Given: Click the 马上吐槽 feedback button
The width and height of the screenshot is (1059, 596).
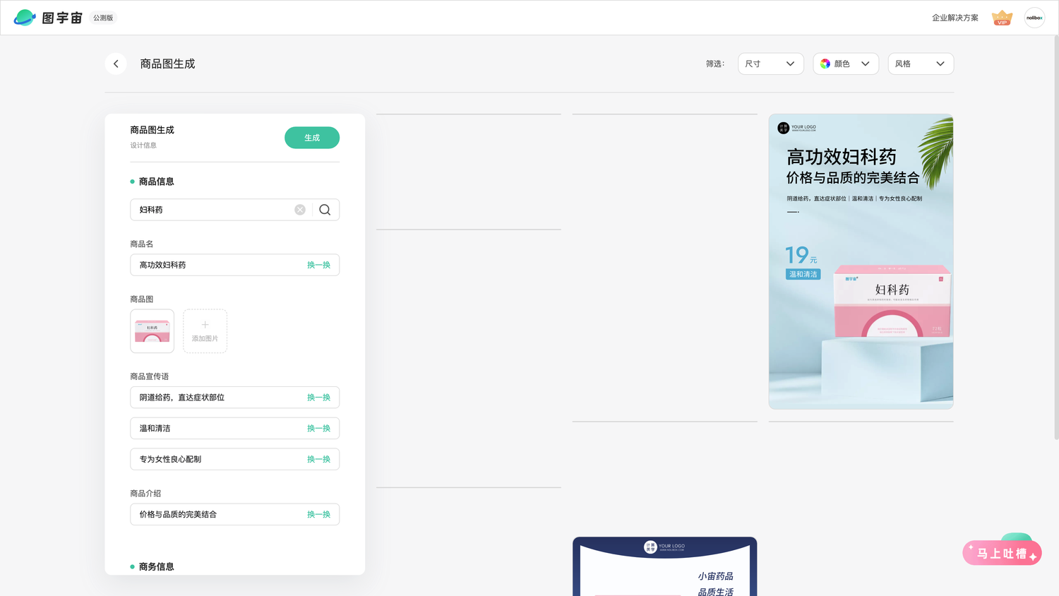Looking at the screenshot, I should pyautogui.click(x=1002, y=553).
